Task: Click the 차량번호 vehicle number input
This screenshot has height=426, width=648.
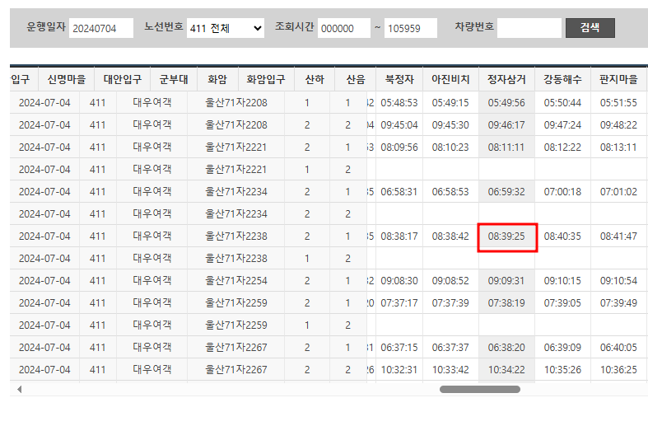Action: coord(529,28)
